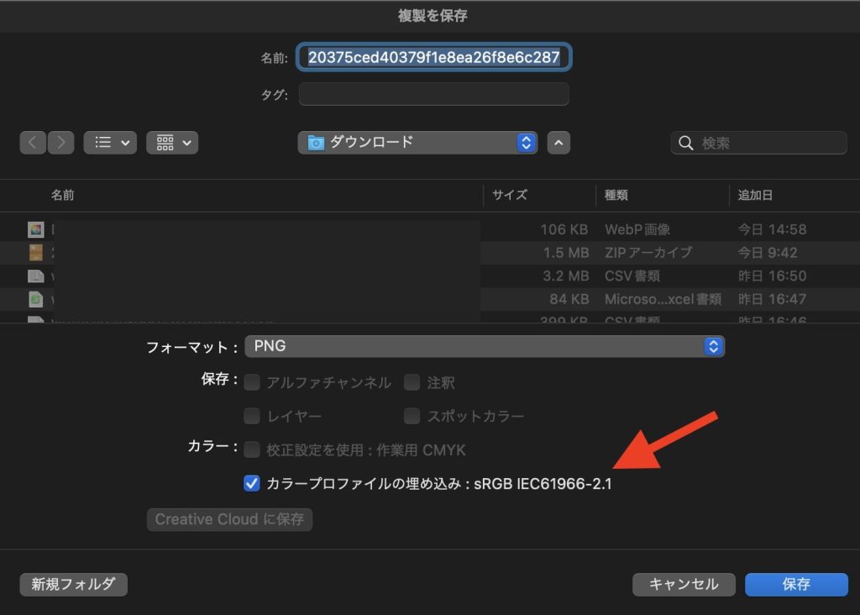Click the 新規フォルダ button
Image resolution: width=860 pixels, height=615 pixels.
point(74,584)
